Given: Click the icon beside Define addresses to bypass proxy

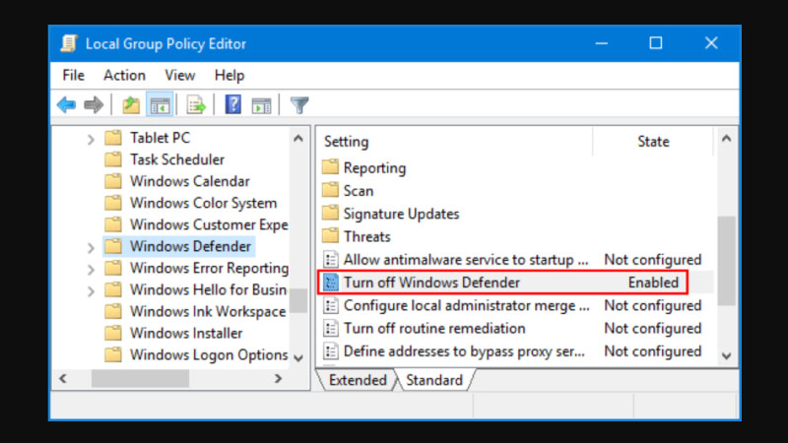Looking at the screenshot, I should (x=330, y=350).
